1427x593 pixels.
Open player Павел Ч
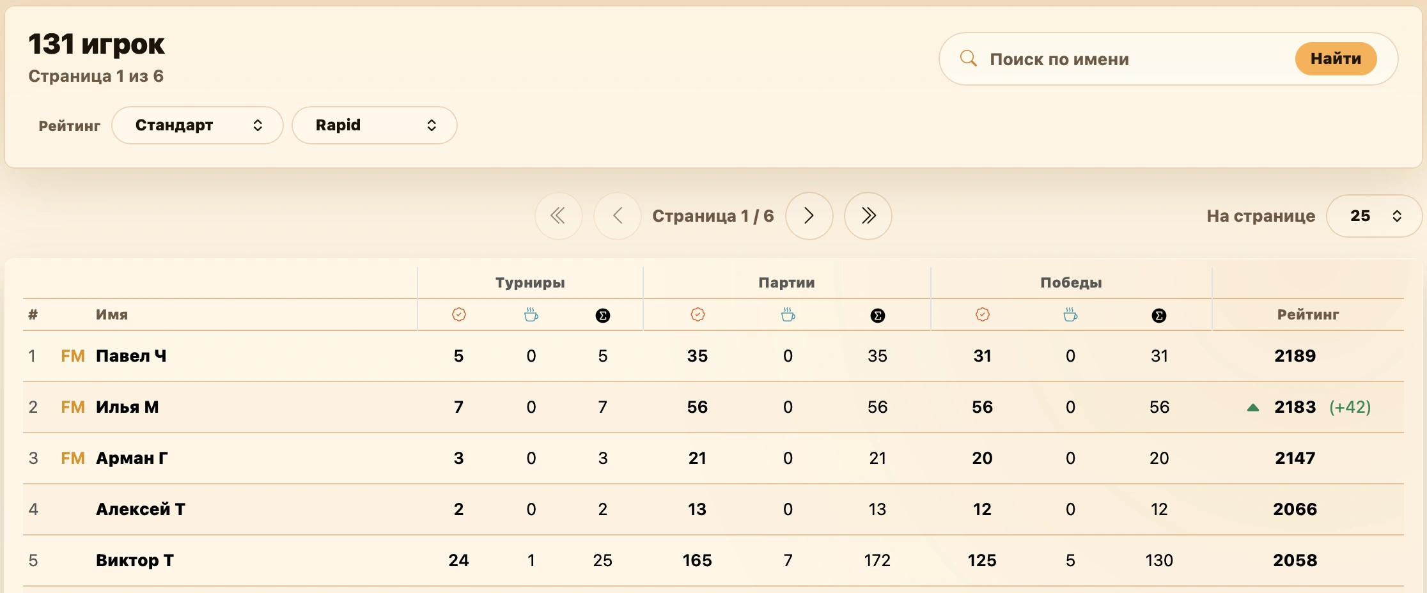(131, 356)
